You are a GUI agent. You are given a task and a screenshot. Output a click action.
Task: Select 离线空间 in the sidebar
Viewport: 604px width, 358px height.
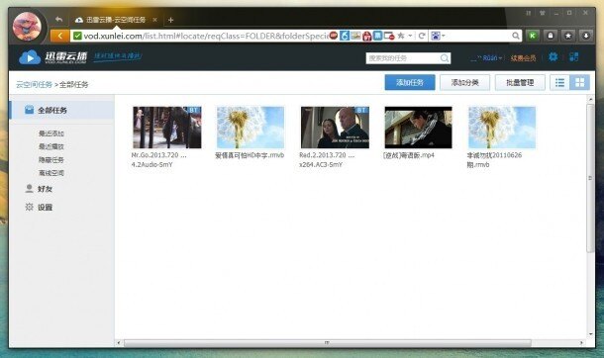click(51, 173)
